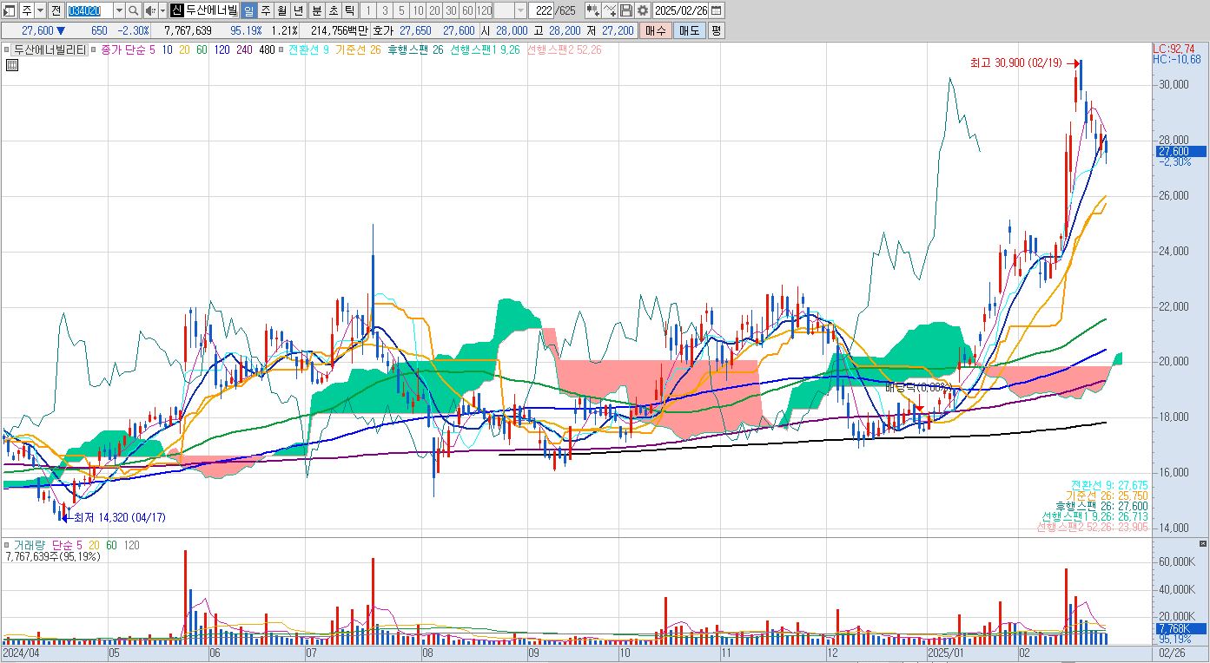Click the window layout icon at toolbar start
This screenshot has width=1210, height=663.
10,10
